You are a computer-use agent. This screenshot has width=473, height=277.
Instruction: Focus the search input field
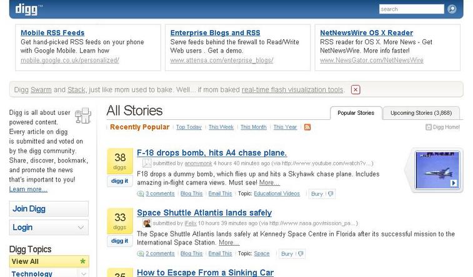[412, 9]
